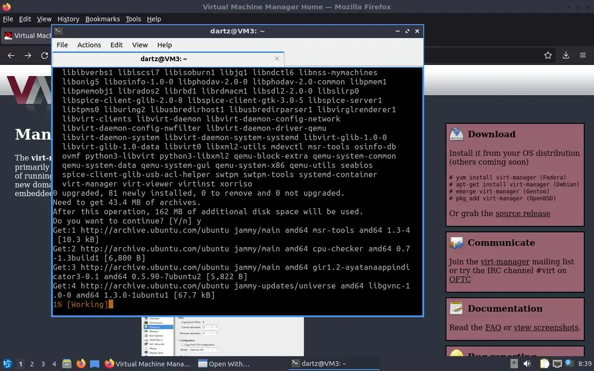Switch to workspace 3
Image resolution: width=594 pixels, height=371 pixels.
pos(43,364)
